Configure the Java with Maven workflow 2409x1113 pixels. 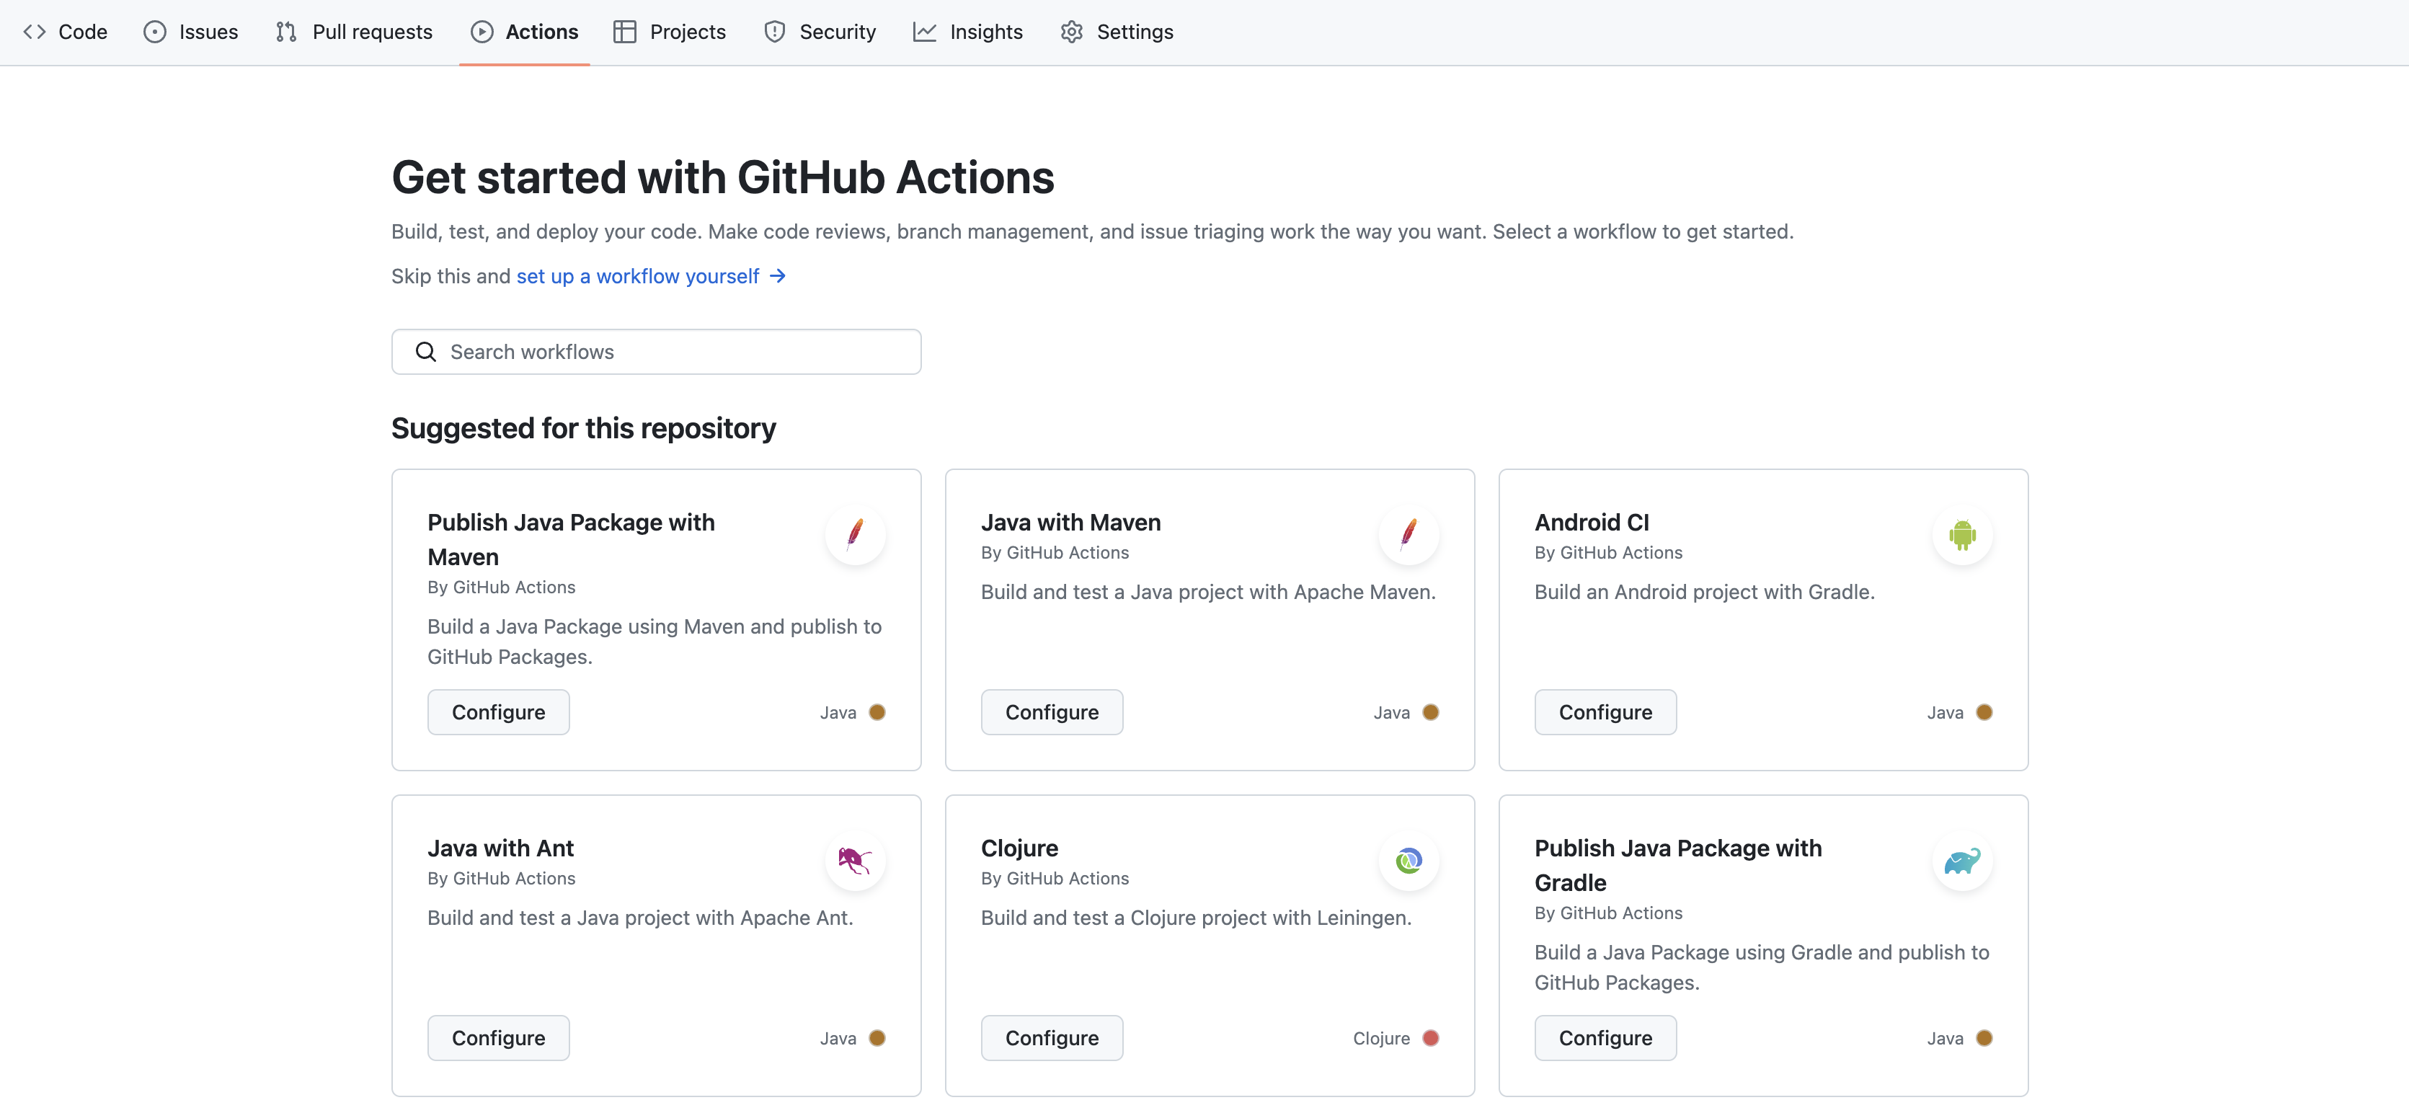1052,711
